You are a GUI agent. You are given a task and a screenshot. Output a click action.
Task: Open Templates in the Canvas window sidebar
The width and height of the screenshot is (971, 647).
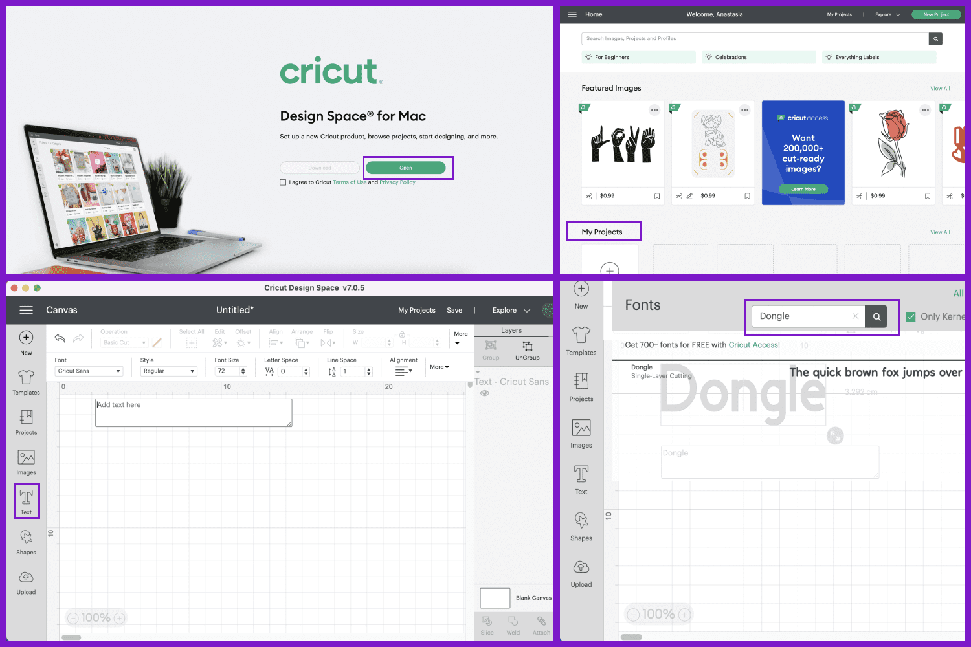26,382
